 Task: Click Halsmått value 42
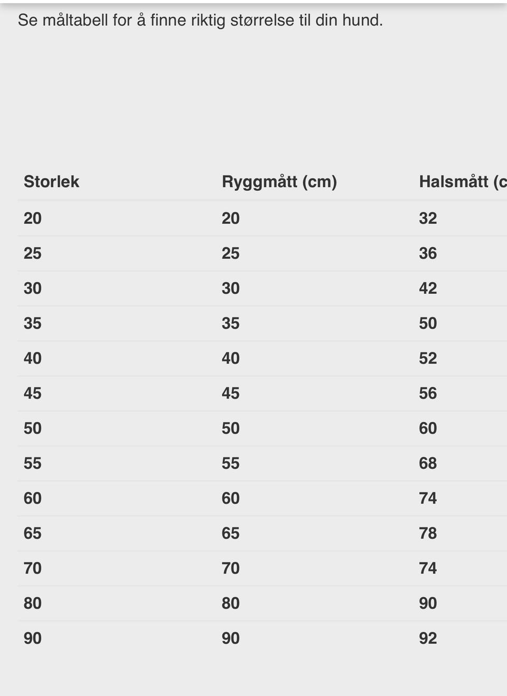point(428,289)
